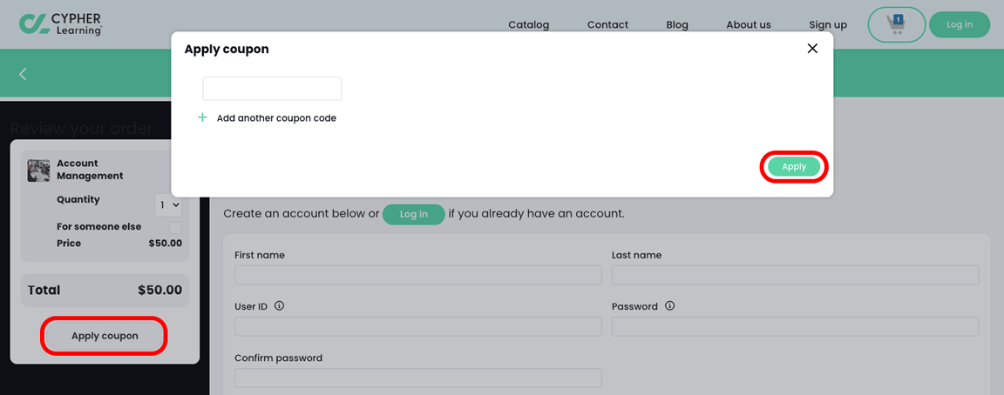Select Sign up in navigation

[828, 25]
